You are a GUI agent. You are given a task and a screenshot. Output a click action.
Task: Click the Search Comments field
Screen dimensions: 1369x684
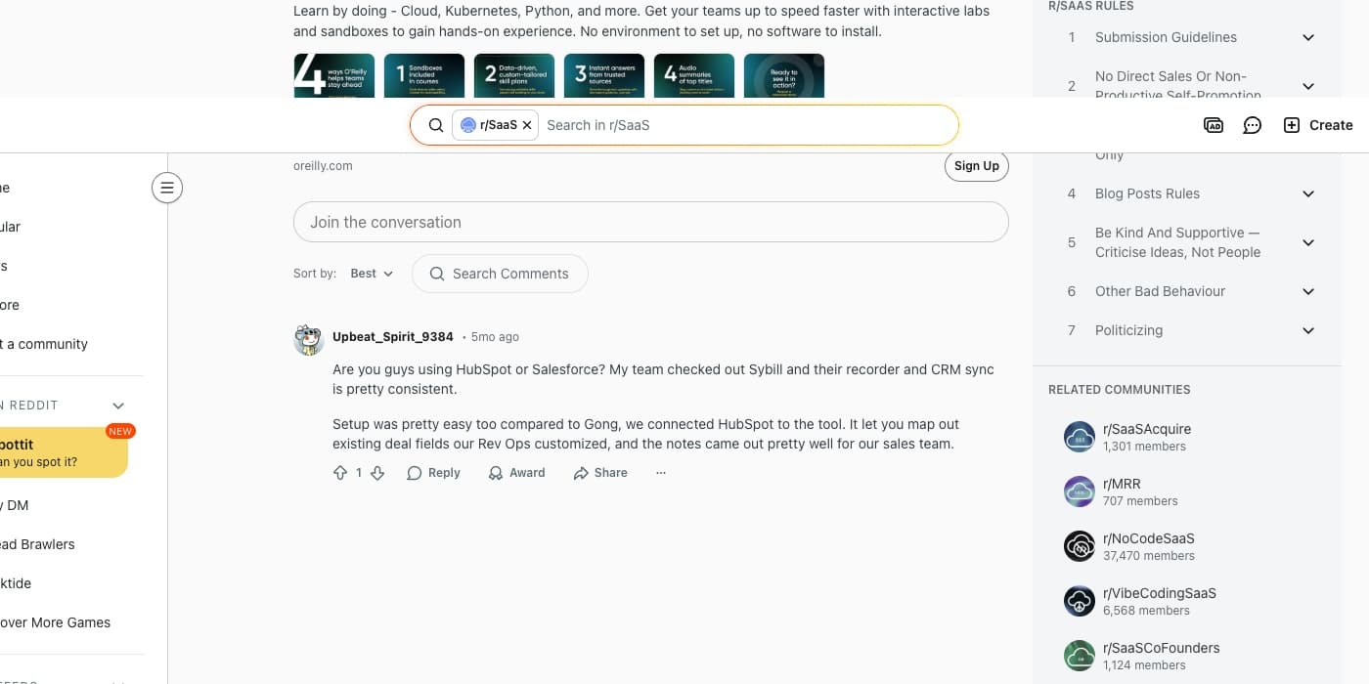click(500, 274)
